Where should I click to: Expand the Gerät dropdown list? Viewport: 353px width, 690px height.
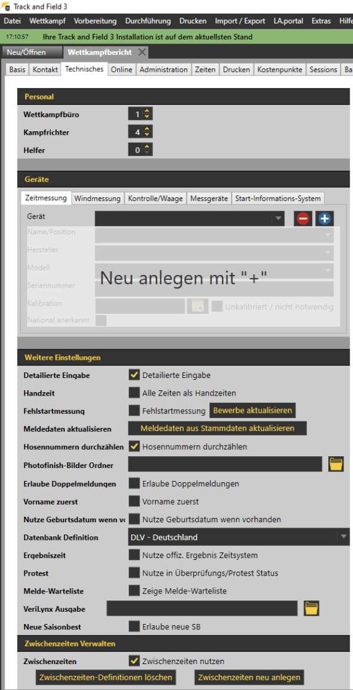click(x=278, y=218)
